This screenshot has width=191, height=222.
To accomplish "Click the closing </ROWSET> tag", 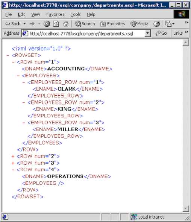I will coord(28,197).
